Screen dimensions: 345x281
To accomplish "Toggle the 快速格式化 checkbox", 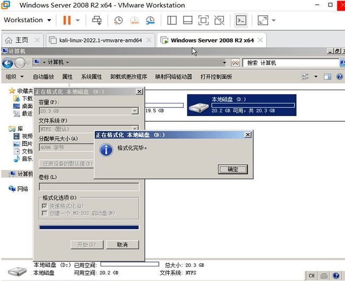I will [x=44, y=206].
